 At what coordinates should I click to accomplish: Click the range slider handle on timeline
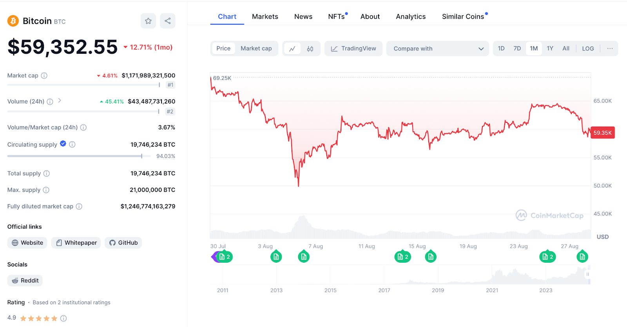(x=587, y=274)
